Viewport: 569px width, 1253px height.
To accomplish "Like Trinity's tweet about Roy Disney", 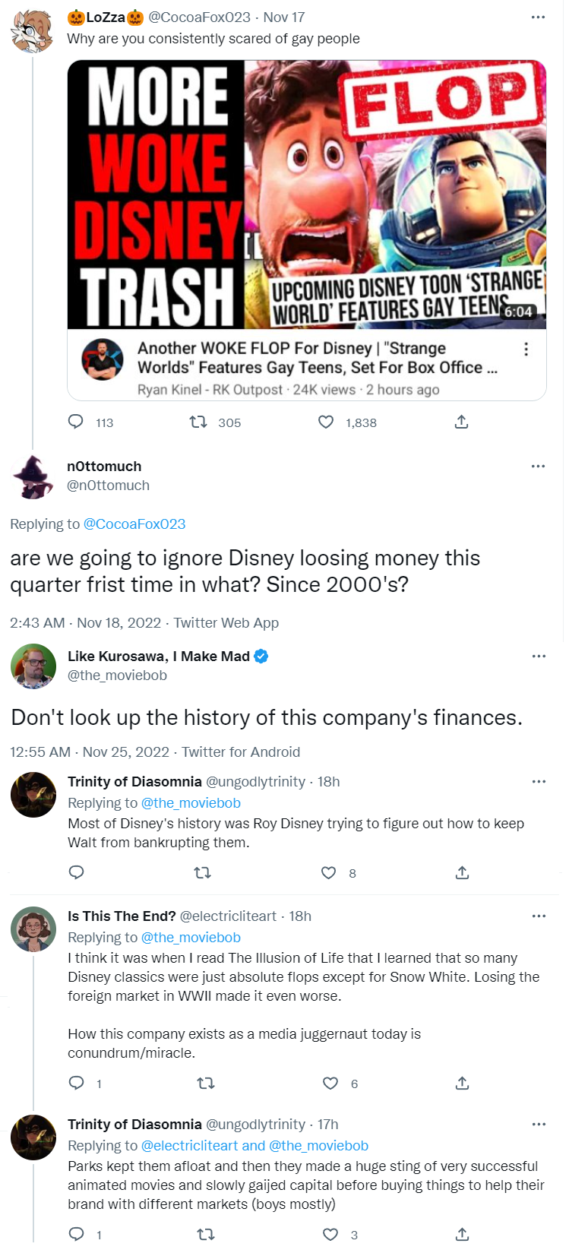I will point(329,873).
